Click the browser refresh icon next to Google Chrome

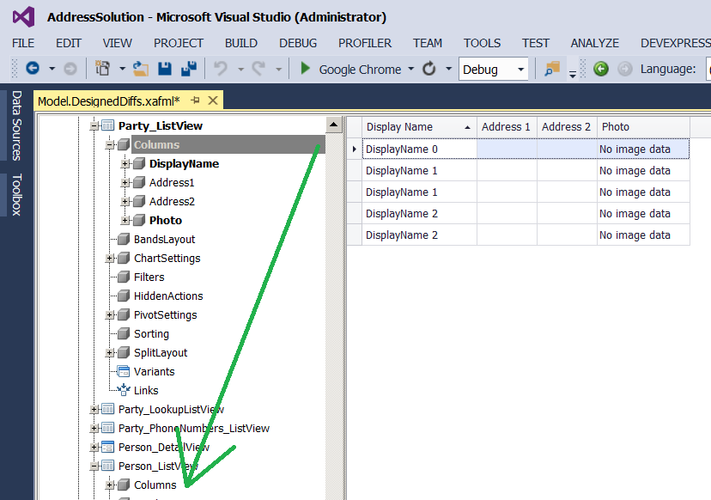(x=430, y=69)
